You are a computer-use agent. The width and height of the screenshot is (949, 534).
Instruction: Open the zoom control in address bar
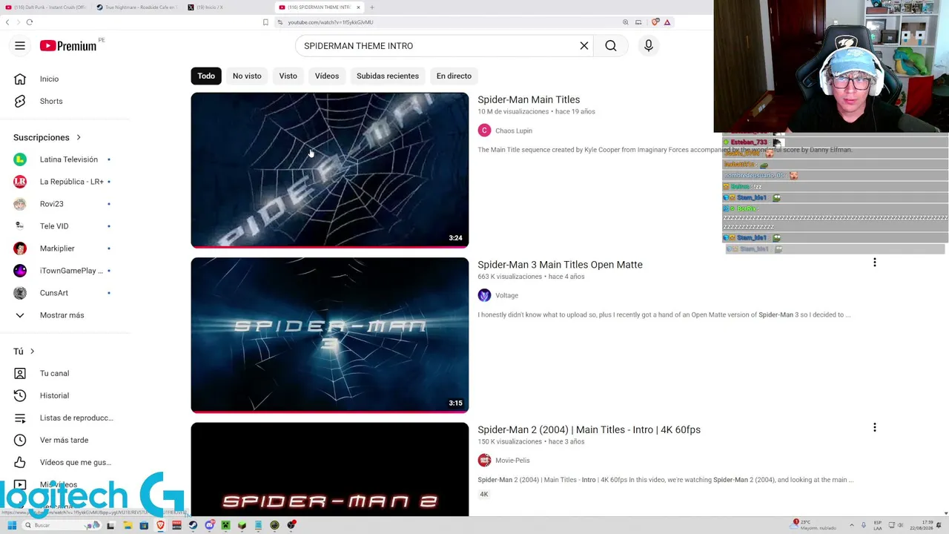tap(626, 22)
